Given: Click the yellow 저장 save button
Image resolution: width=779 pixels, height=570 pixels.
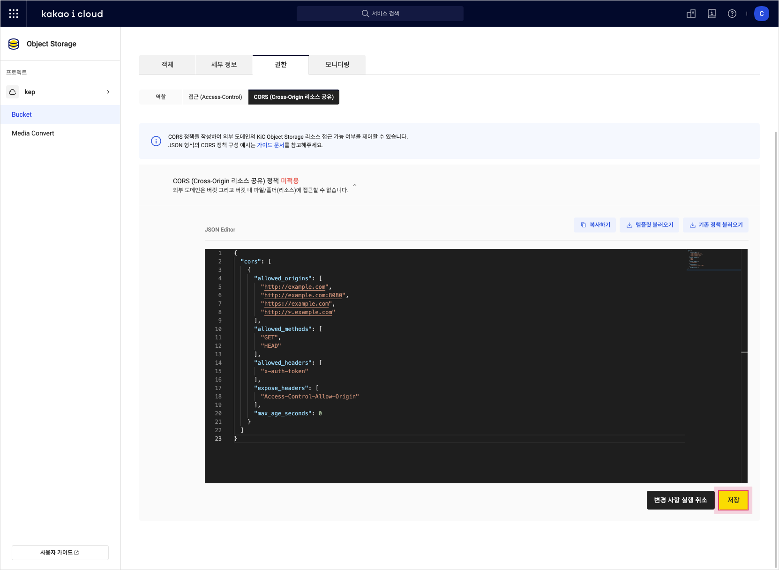Looking at the screenshot, I should 734,500.
